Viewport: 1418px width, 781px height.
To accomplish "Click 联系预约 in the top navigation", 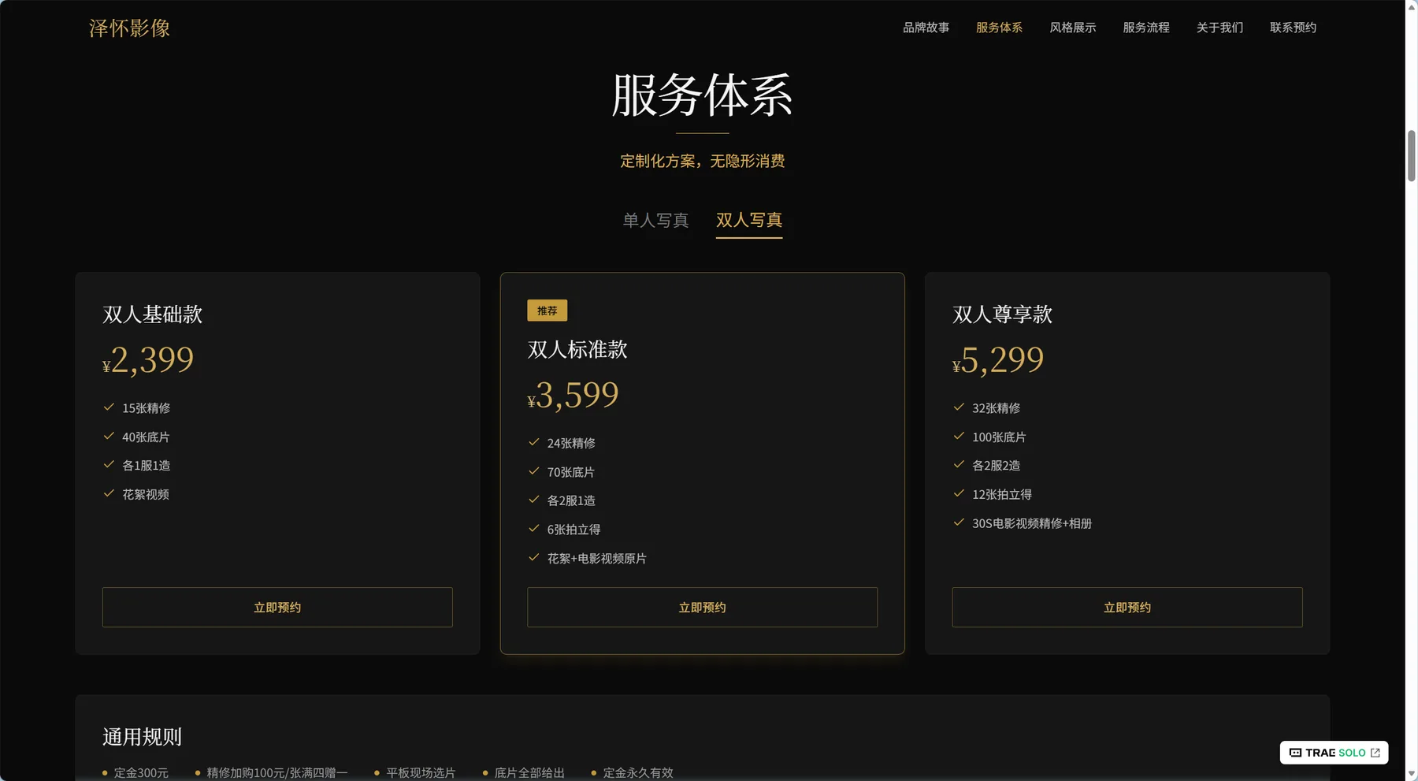I will coord(1293,28).
